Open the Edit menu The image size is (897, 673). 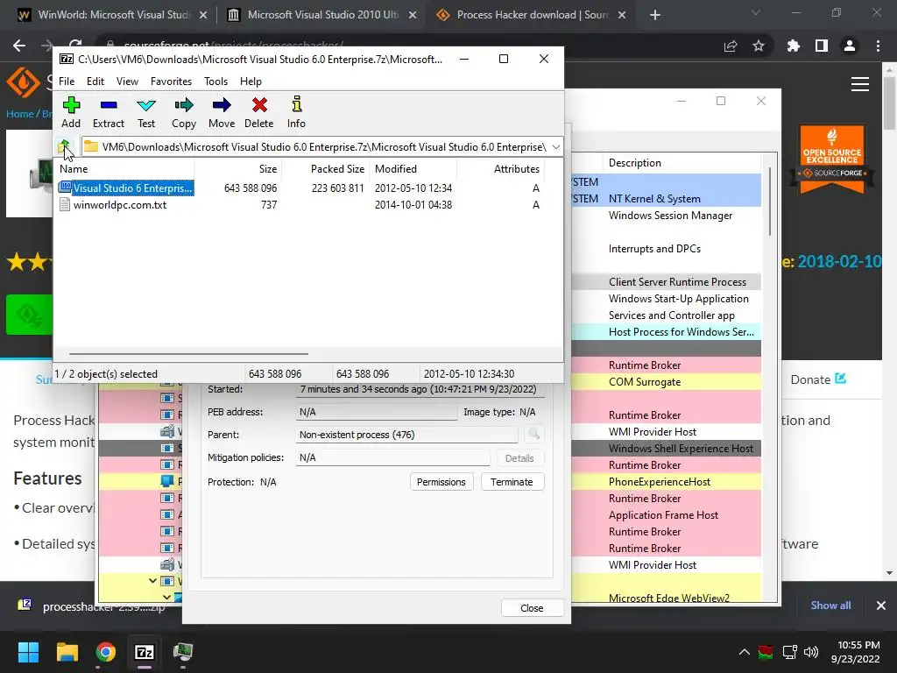95,81
